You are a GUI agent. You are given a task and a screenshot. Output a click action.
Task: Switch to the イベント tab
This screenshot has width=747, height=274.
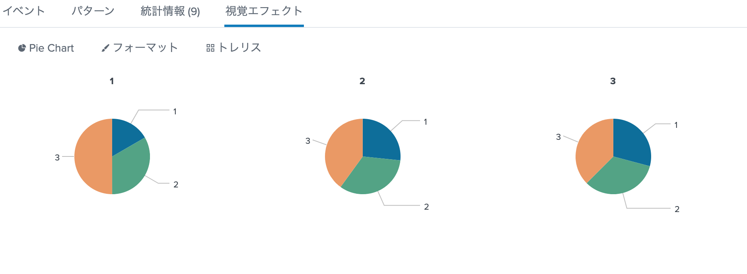24,11
